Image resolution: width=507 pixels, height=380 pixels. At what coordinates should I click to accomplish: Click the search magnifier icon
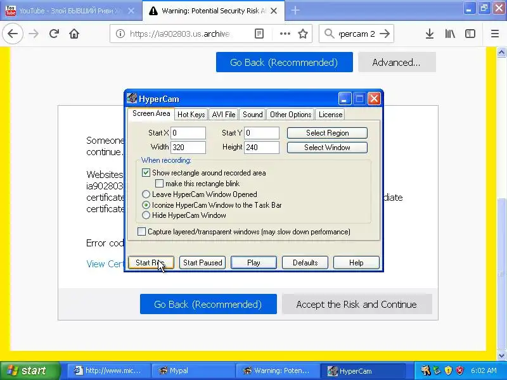point(329,34)
